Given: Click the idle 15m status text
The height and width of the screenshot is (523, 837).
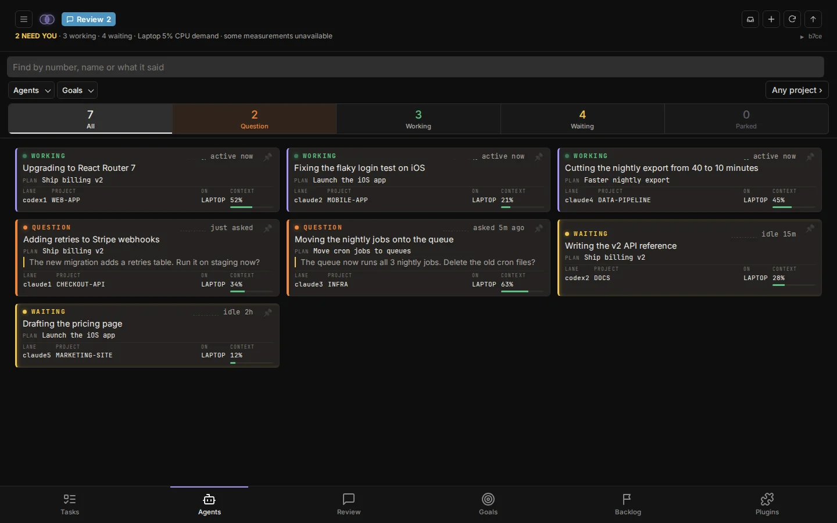Looking at the screenshot, I should (779, 234).
